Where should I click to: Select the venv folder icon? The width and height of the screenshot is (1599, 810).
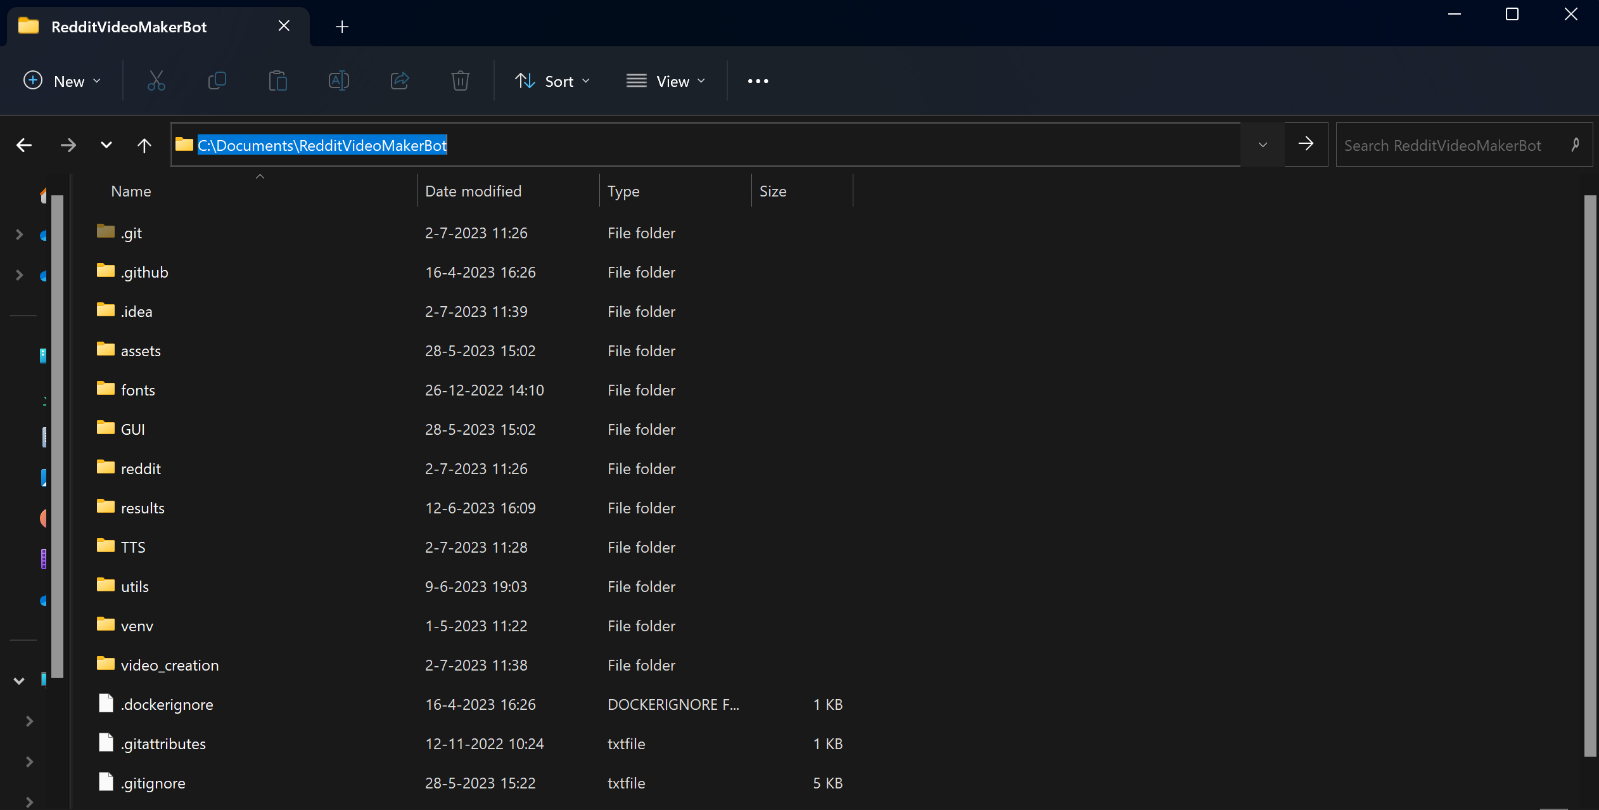pyautogui.click(x=106, y=624)
